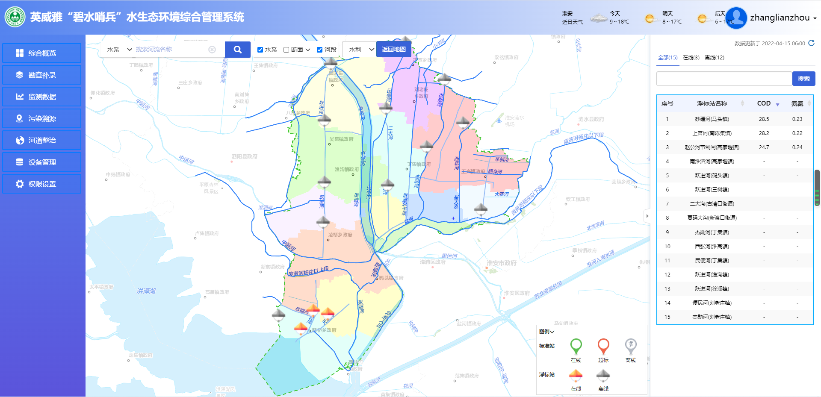
Task: Open 污染溯源 in the sidebar
Action: 41,118
